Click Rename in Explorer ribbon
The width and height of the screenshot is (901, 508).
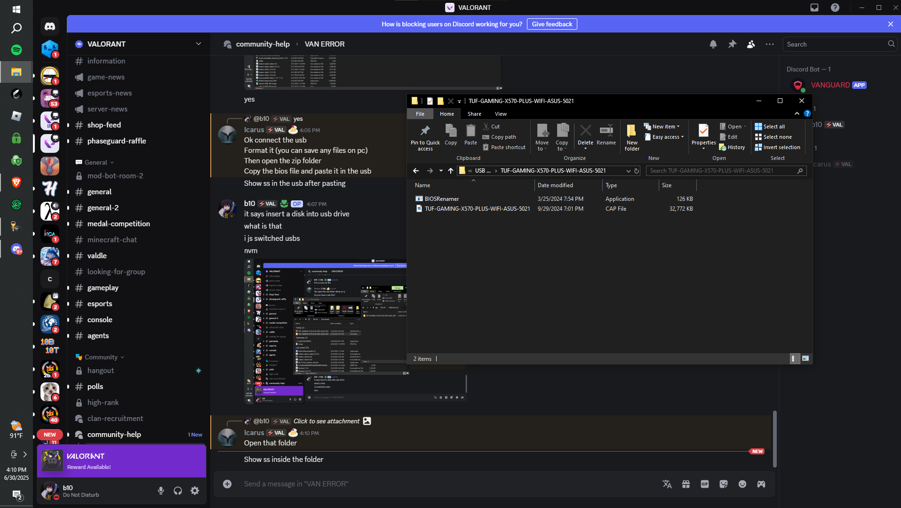pos(606,135)
